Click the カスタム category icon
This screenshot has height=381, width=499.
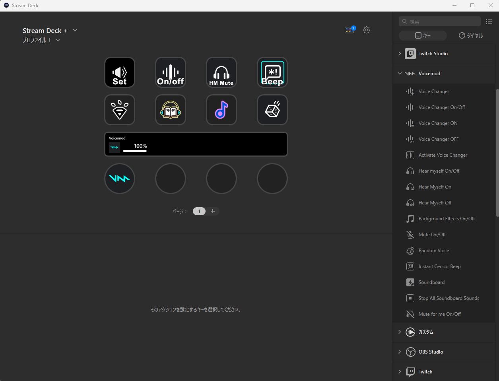tap(410, 332)
